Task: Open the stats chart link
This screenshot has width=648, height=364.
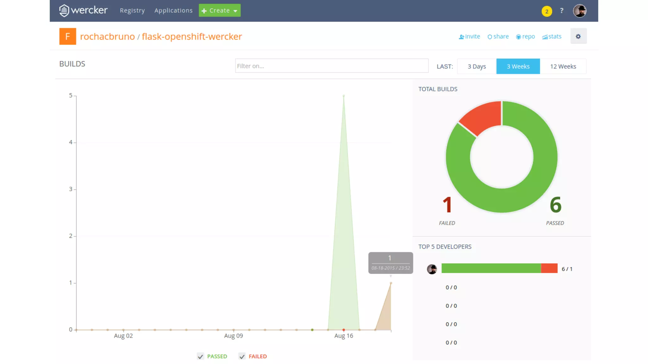Action: (x=551, y=37)
